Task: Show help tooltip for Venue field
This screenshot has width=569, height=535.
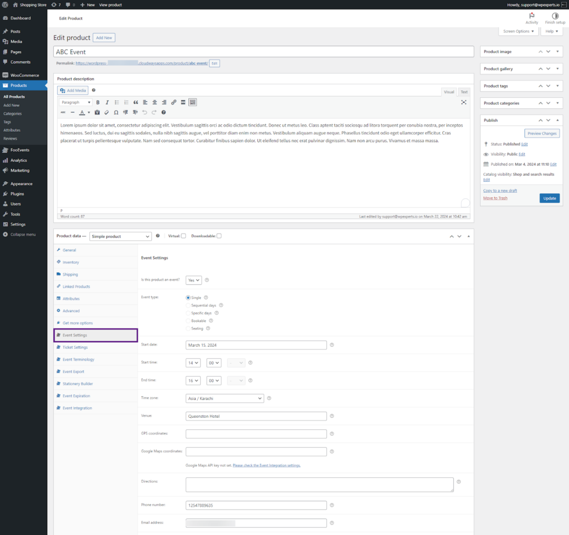Action: [x=332, y=416]
